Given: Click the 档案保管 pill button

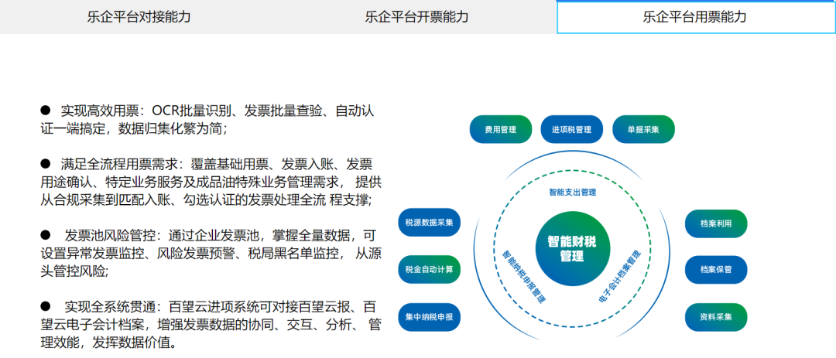Looking at the screenshot, I should [716, 270].
